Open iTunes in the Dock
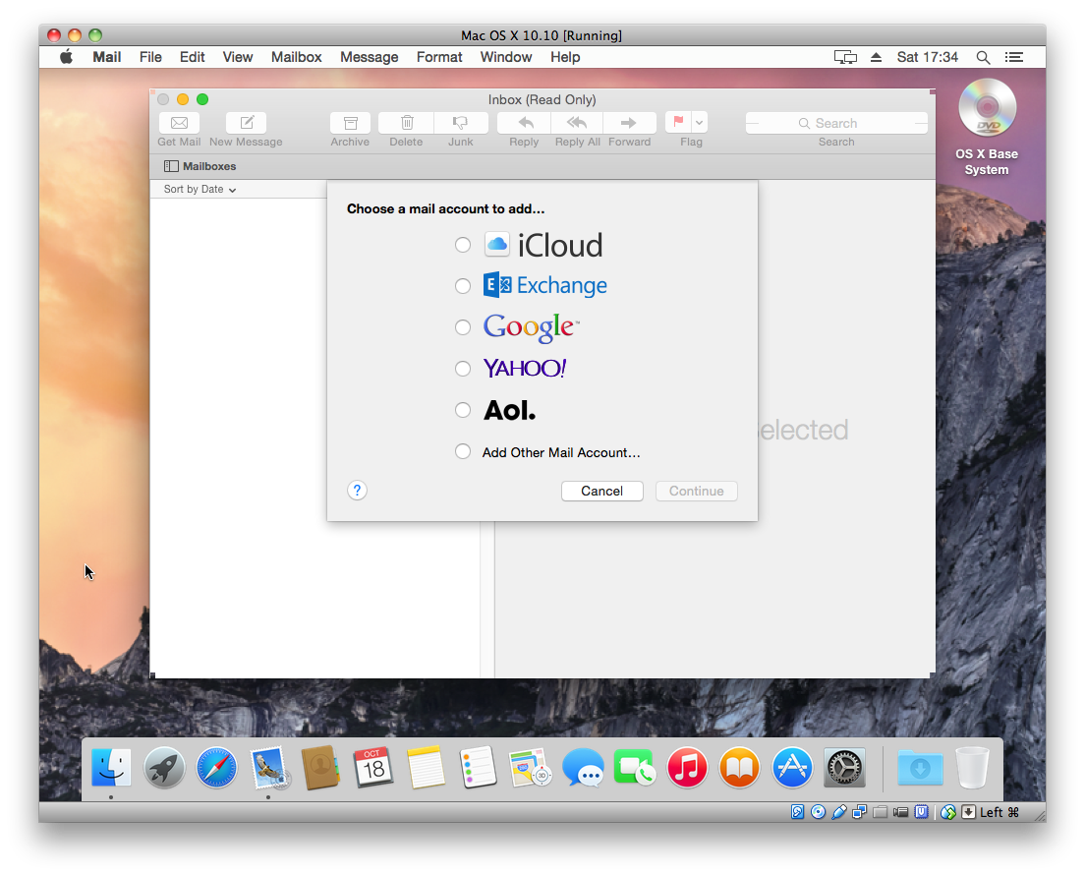The width and height of the screenshot is (1085, 876). [x=687, y=767]
